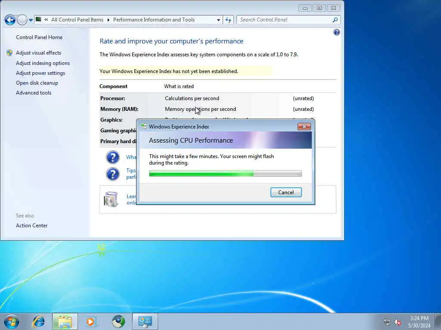Click the globe app taskbar icon
The image size is (441, 330).
point(118,321)
